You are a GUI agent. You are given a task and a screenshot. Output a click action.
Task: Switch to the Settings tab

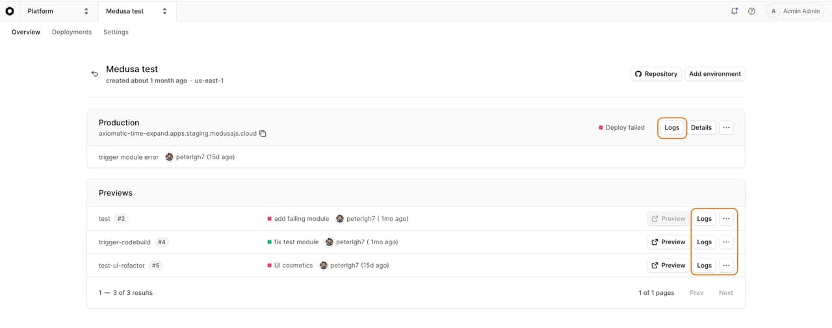click(116, 32)
